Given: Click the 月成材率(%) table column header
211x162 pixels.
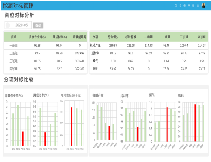Looking at the screenshot, I should [59, 37].
